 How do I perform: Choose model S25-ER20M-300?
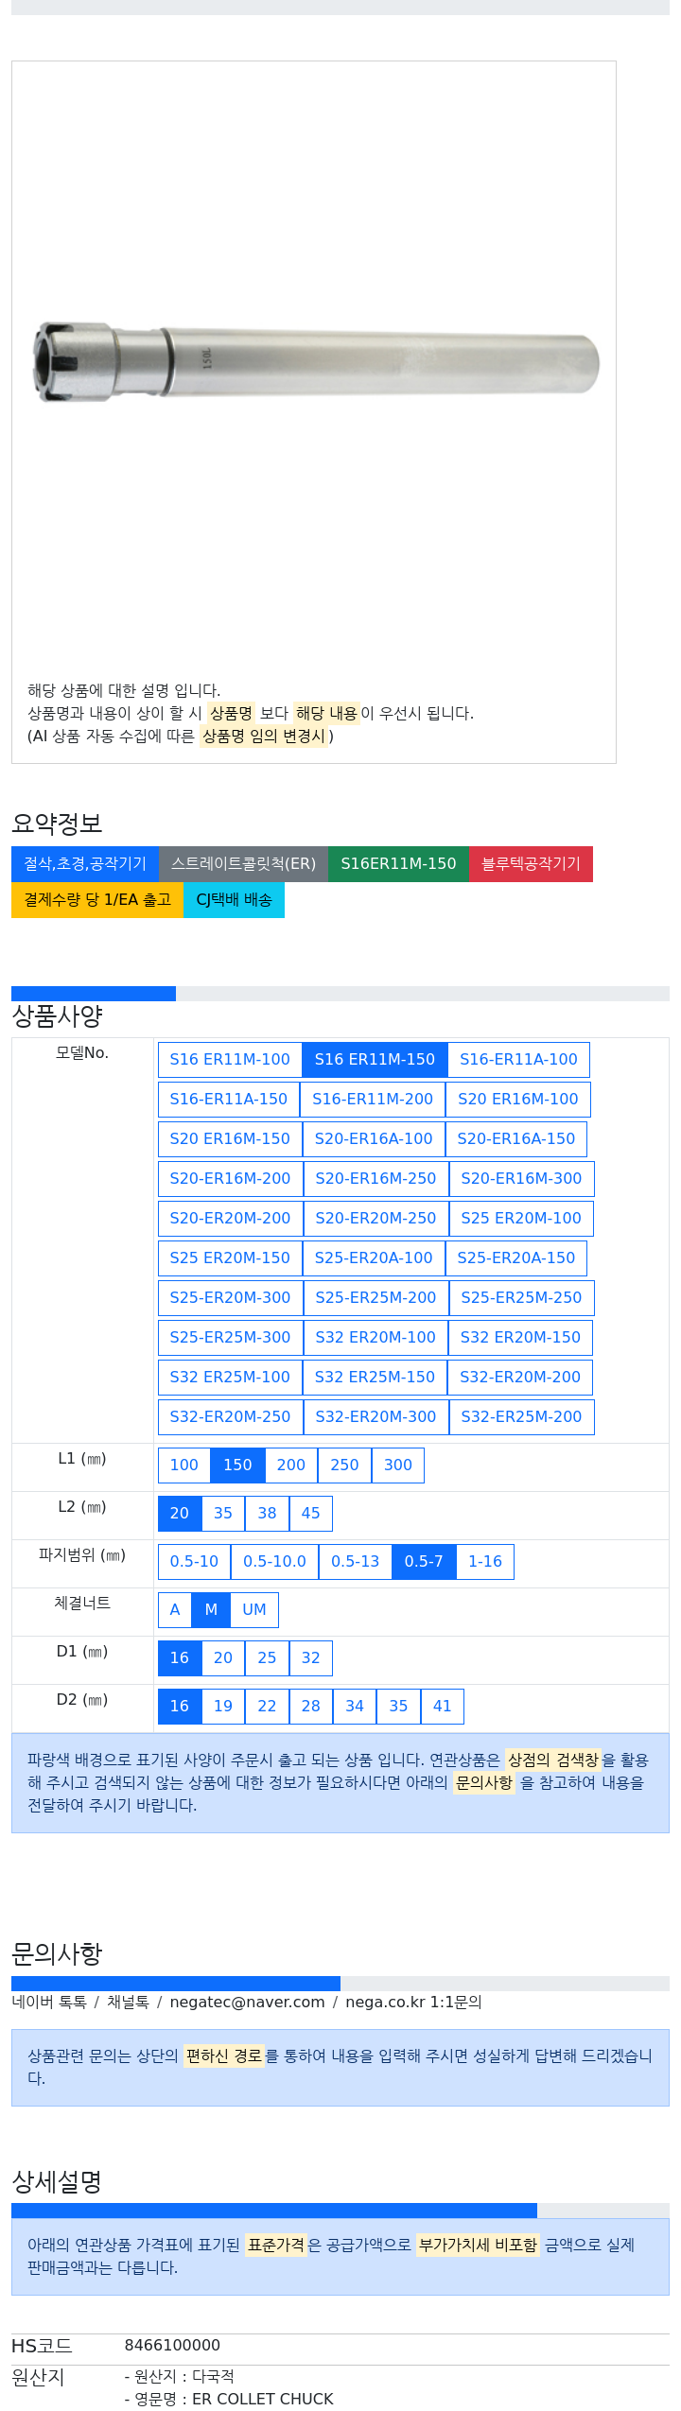pos(231,1298)
